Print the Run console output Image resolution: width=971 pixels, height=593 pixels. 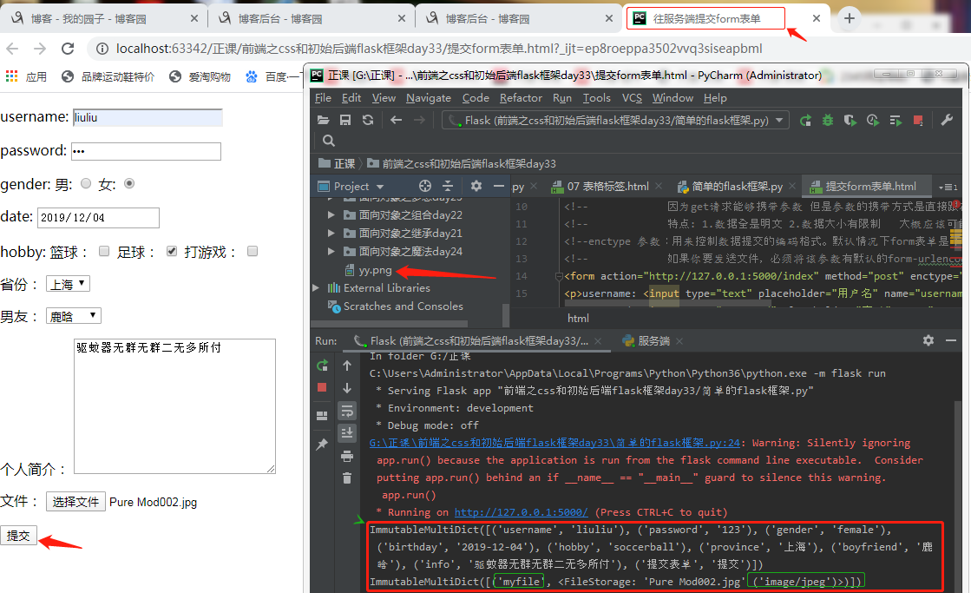coord(347,457)
